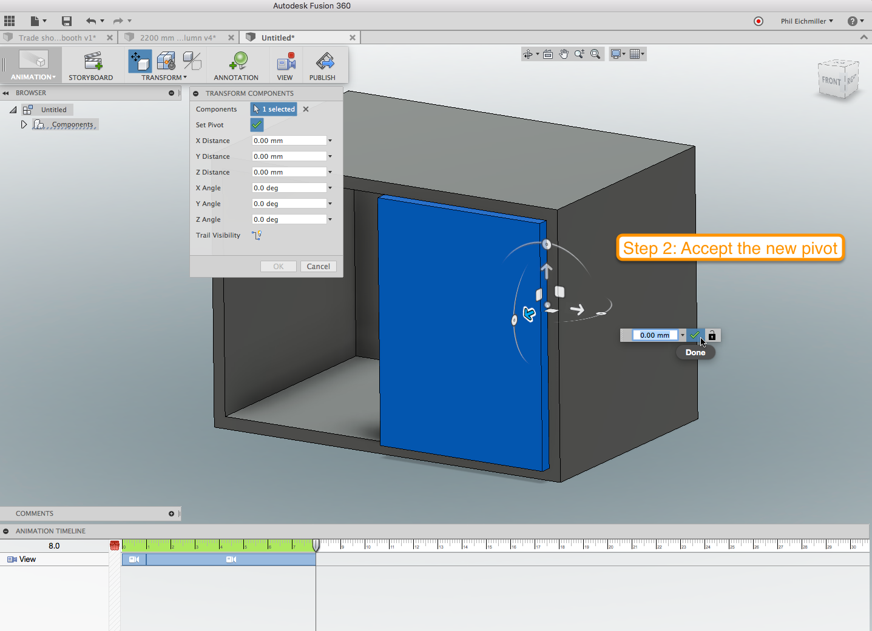The image size is (872, 631).
Task: Toggle Trail Visibility icon
Action: [x=257, y=235]
